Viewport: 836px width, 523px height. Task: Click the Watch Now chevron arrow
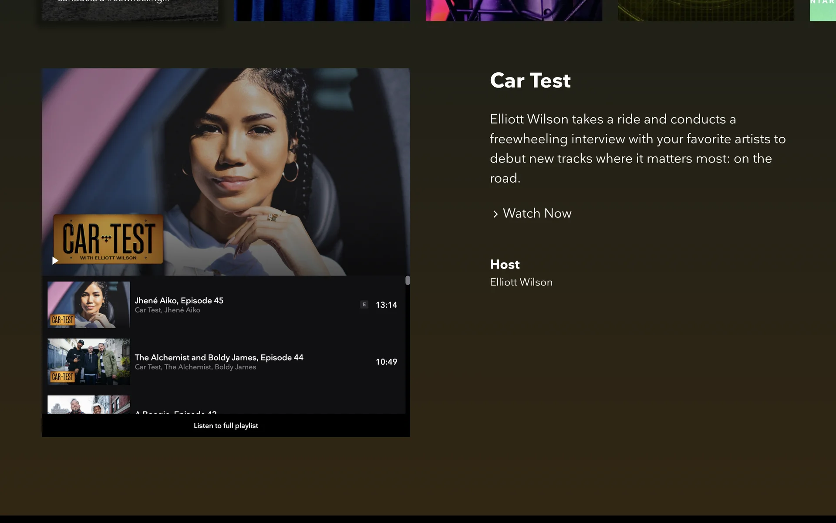(x=495, y=214)
